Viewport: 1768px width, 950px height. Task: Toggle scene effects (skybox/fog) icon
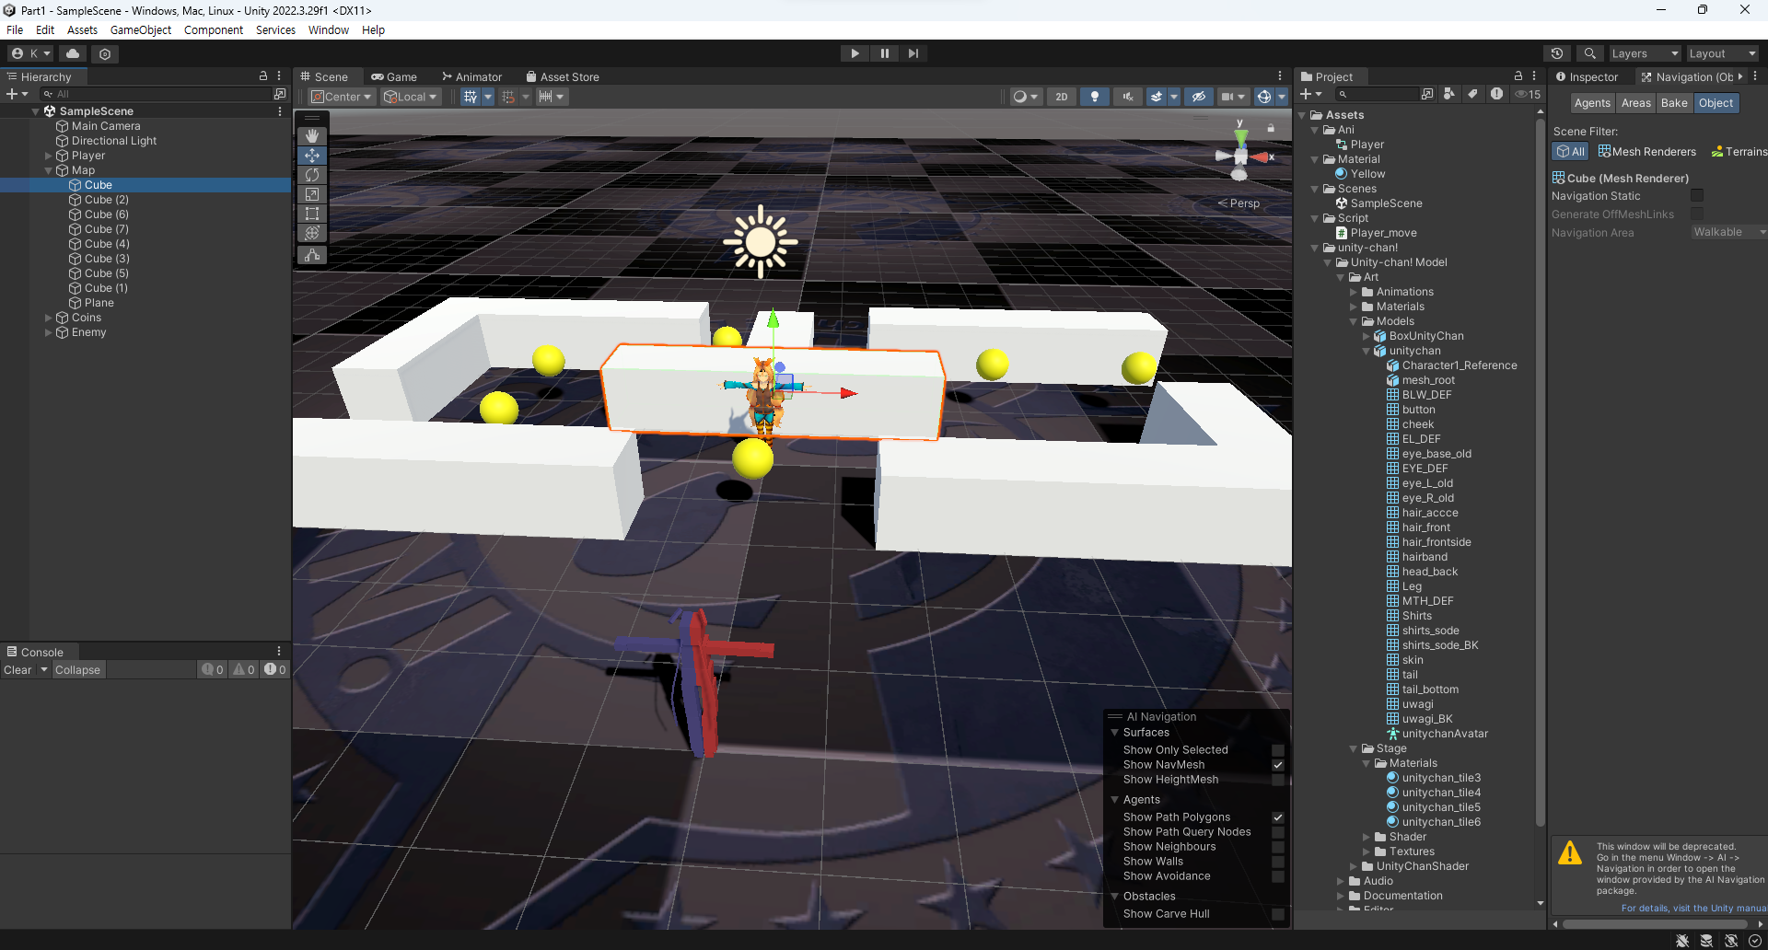pyautogui.click(x=1157, y=97)
